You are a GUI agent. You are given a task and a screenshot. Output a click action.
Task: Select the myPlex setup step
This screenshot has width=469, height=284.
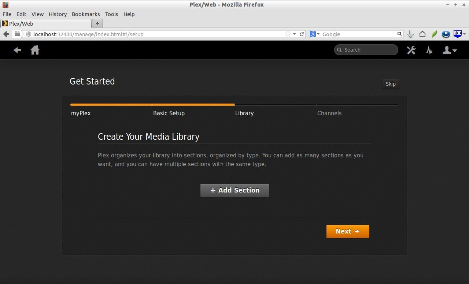[x=81, y=113]
